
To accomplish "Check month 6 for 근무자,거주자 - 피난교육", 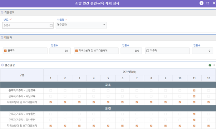I will click(x=122, y=96).
